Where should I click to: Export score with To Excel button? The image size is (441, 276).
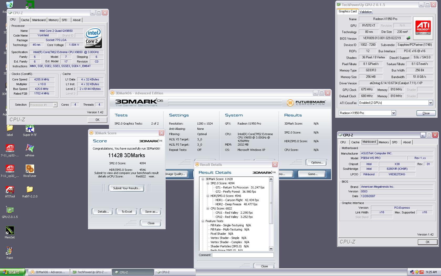click(127, 212)
